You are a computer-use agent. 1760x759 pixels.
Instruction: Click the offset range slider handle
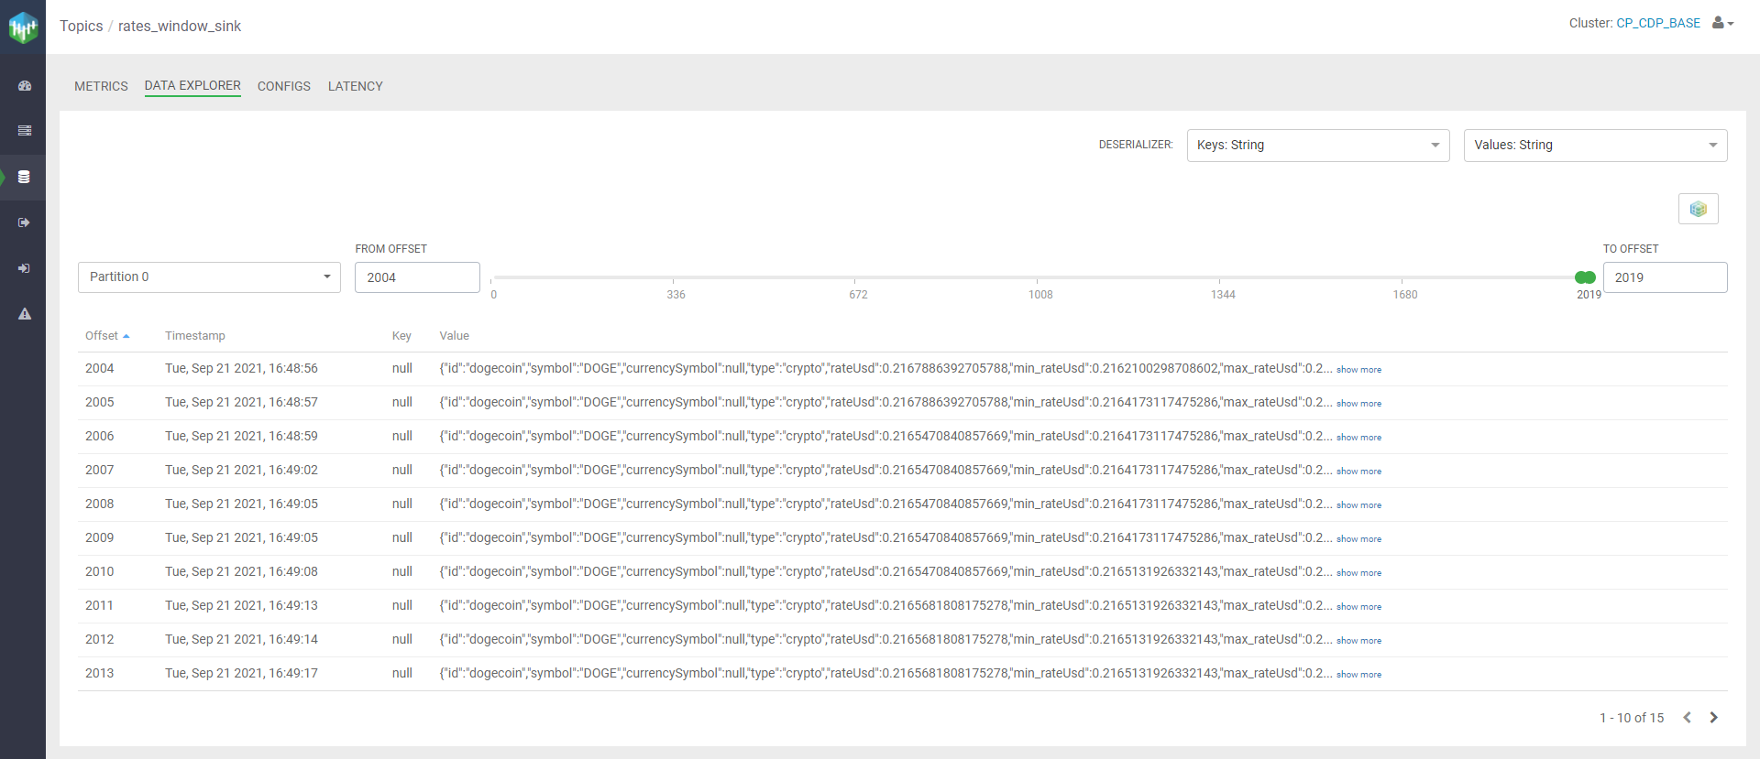(x=1585, y=277)
